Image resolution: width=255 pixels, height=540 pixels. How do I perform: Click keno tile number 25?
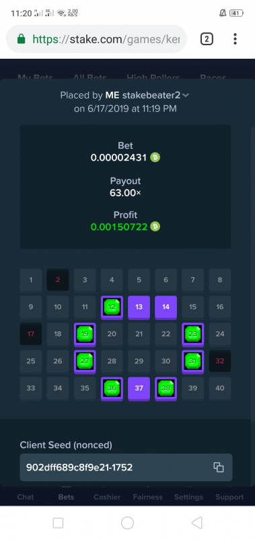[x=31, y=361]
